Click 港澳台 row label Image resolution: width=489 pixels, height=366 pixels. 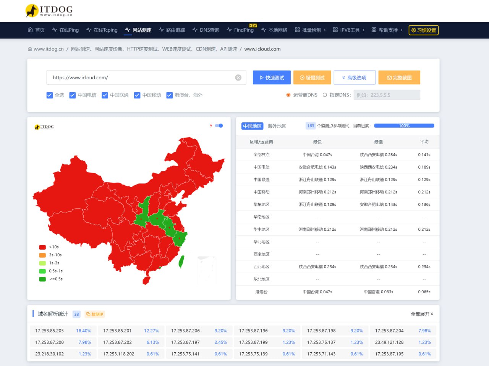tap(261, 292)
